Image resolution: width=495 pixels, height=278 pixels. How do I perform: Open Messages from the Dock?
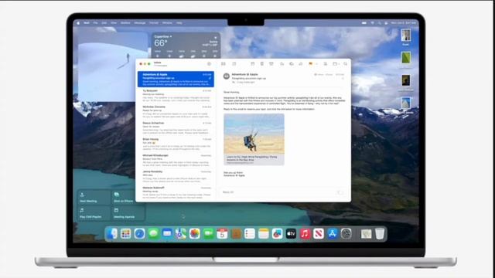[153, 233]
